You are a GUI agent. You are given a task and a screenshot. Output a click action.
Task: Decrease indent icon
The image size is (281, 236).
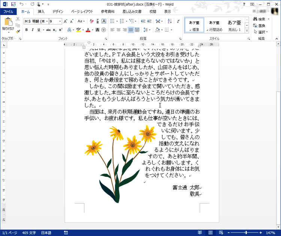point(143,21)
